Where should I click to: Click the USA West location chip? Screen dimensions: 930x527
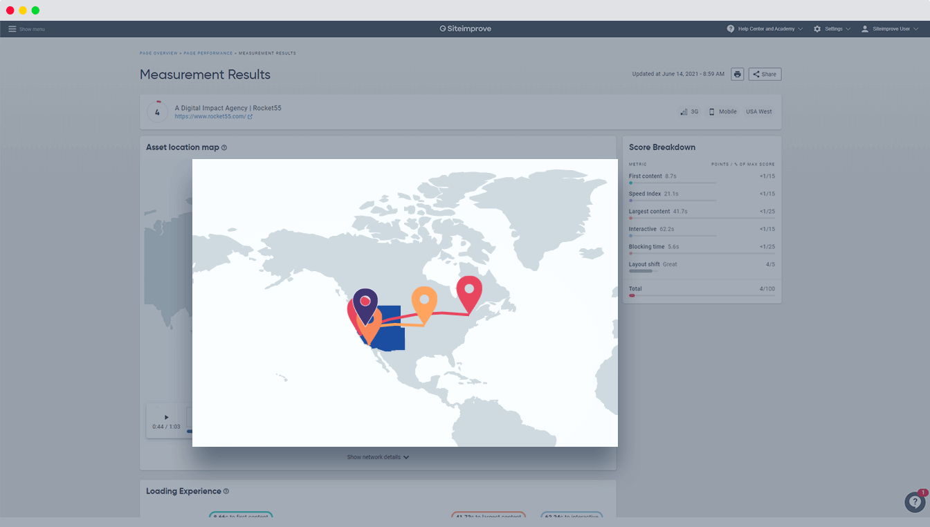tap(758, 111)
